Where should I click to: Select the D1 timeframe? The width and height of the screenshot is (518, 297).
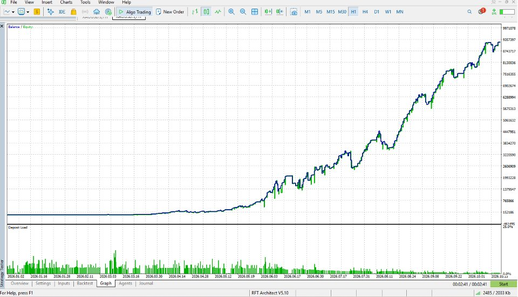377,12
